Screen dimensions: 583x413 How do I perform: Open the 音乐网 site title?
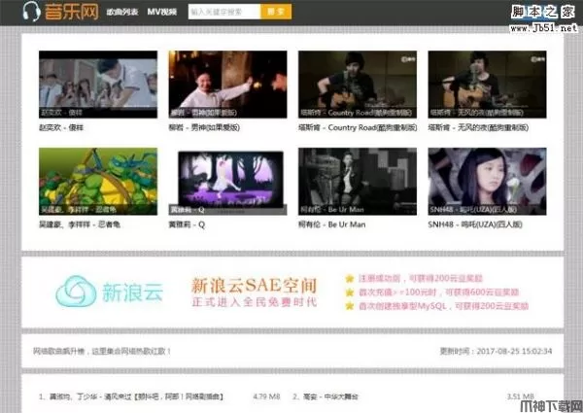[72, 11]
